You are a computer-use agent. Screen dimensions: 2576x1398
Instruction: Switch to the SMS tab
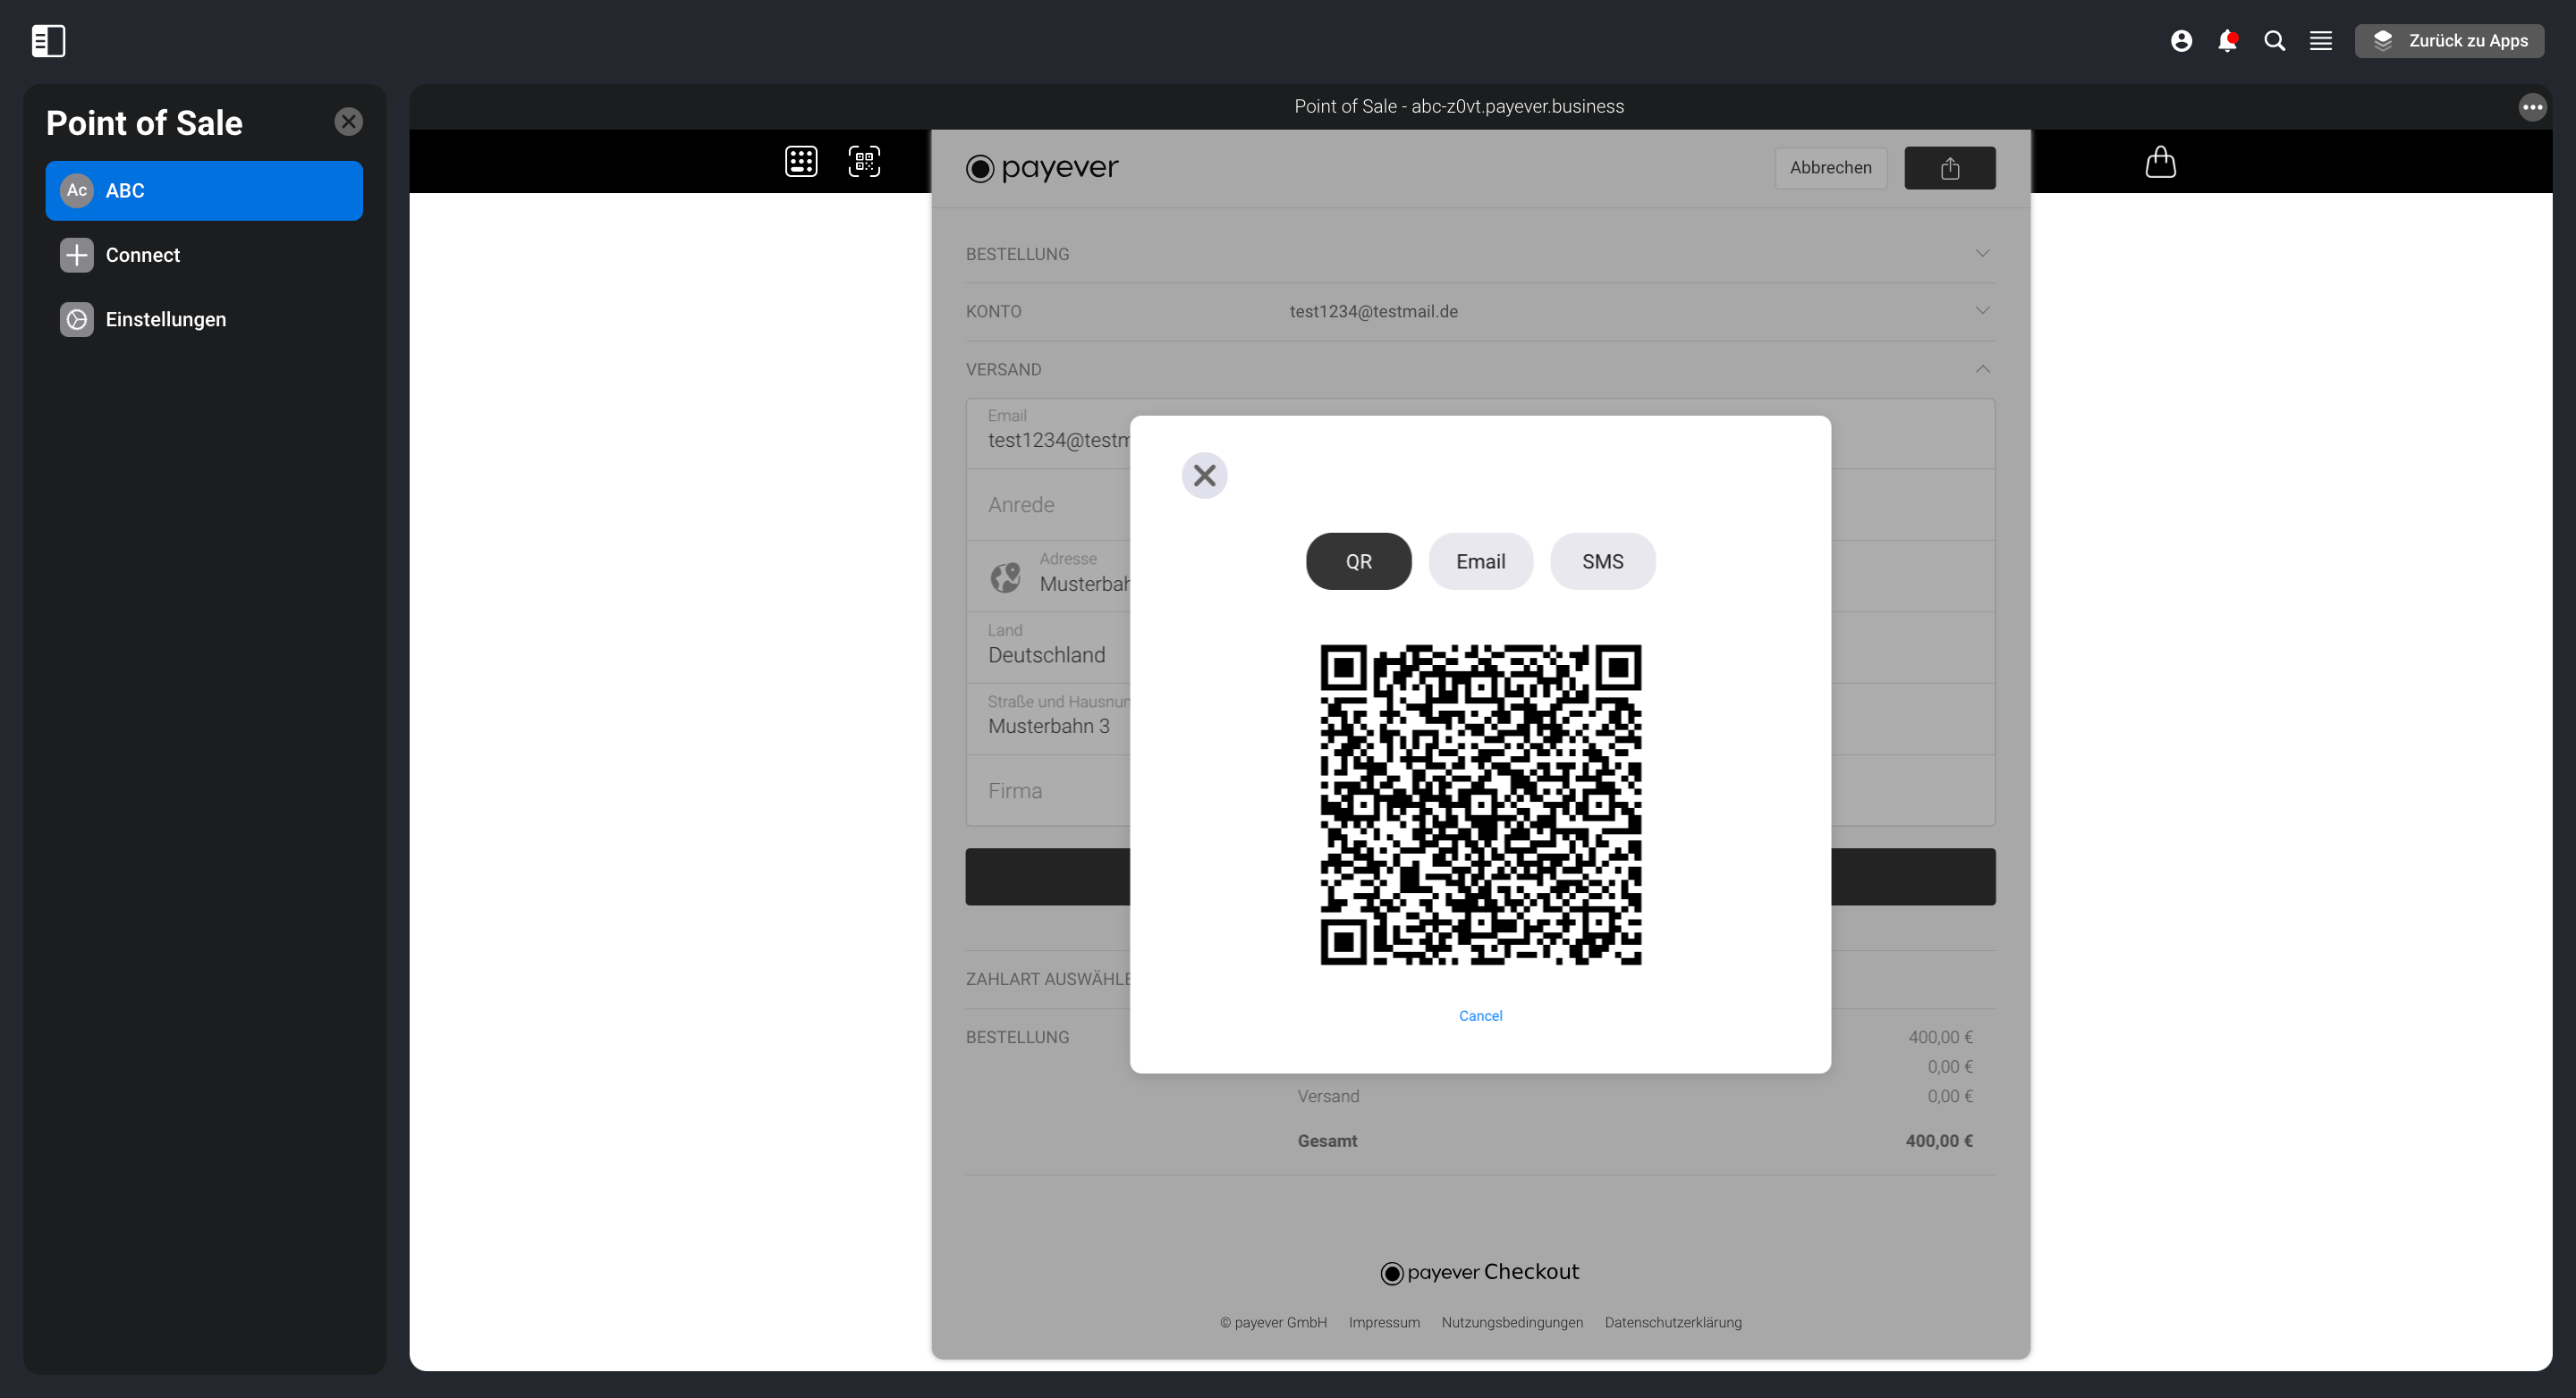click(x=1602, y=561)
